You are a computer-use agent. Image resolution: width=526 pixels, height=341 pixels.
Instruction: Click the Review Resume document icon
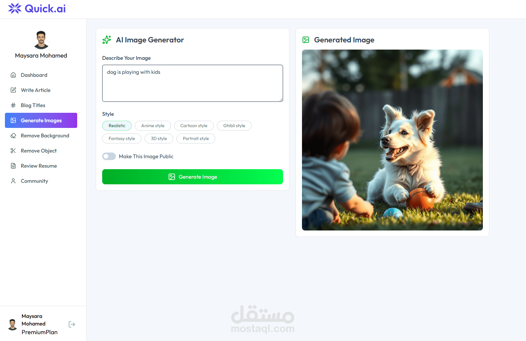click(x=13, y=166)
